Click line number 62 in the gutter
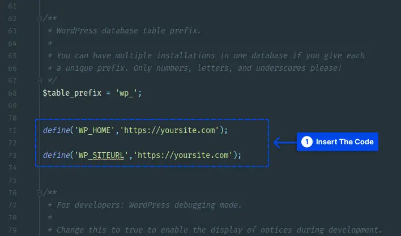The width and height of the screenshot is (401, 236). (12, 19)
